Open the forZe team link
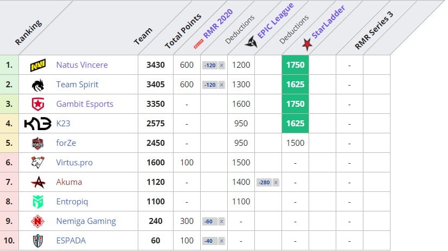Image resolution: width=448 pixels, height=251 pixels. [66, 143]
